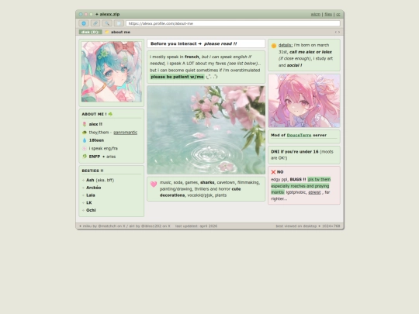The height and width of the screenshot is (314, 419).
Task: Click the 'BESTIES !!' heading
Action: [92, 171]
